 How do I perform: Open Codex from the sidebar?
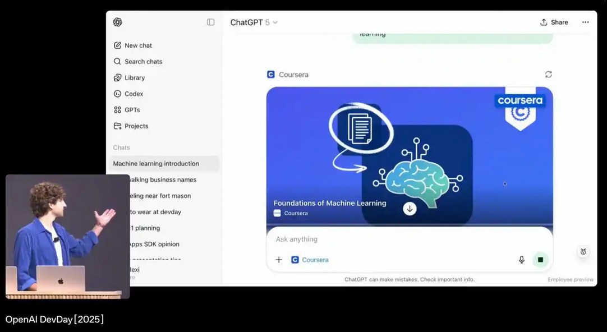tap(134, 94)
